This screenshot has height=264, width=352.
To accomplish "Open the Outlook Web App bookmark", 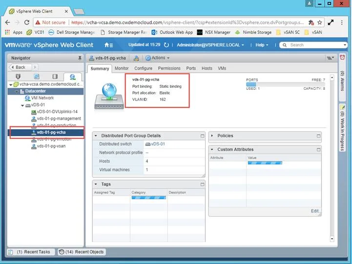I will [172, 32].
